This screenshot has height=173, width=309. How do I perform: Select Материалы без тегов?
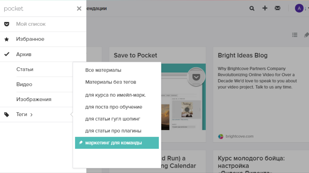tap(110, 82)
